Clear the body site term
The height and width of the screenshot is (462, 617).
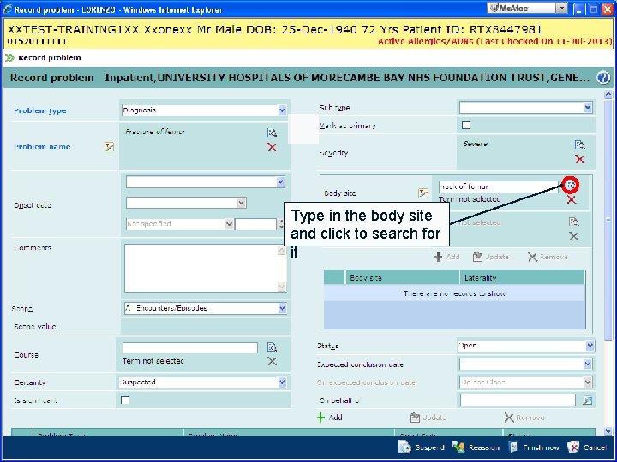tap(572, 199)
